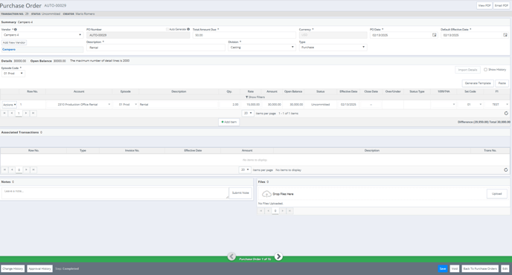
Task: Go to first page of details grid
Action: coord(4,113)
